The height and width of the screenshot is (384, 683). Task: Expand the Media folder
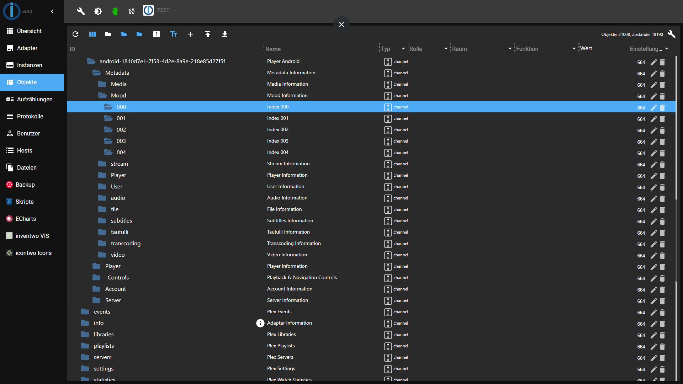click(x=102, y=84)
